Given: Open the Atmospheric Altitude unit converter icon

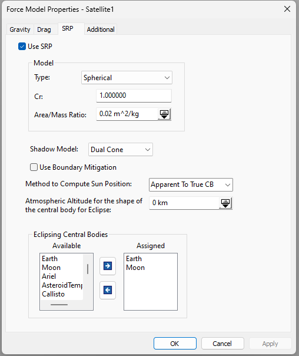Looking at the screenshot, I should click(225, 203).
